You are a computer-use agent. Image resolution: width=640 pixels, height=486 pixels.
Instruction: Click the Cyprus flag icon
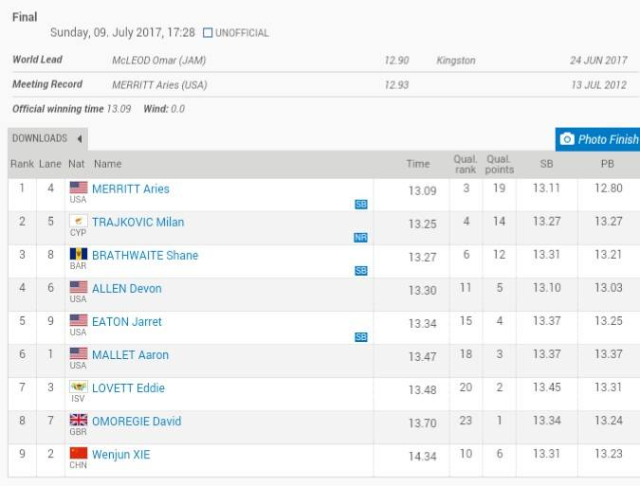(79, 221)
